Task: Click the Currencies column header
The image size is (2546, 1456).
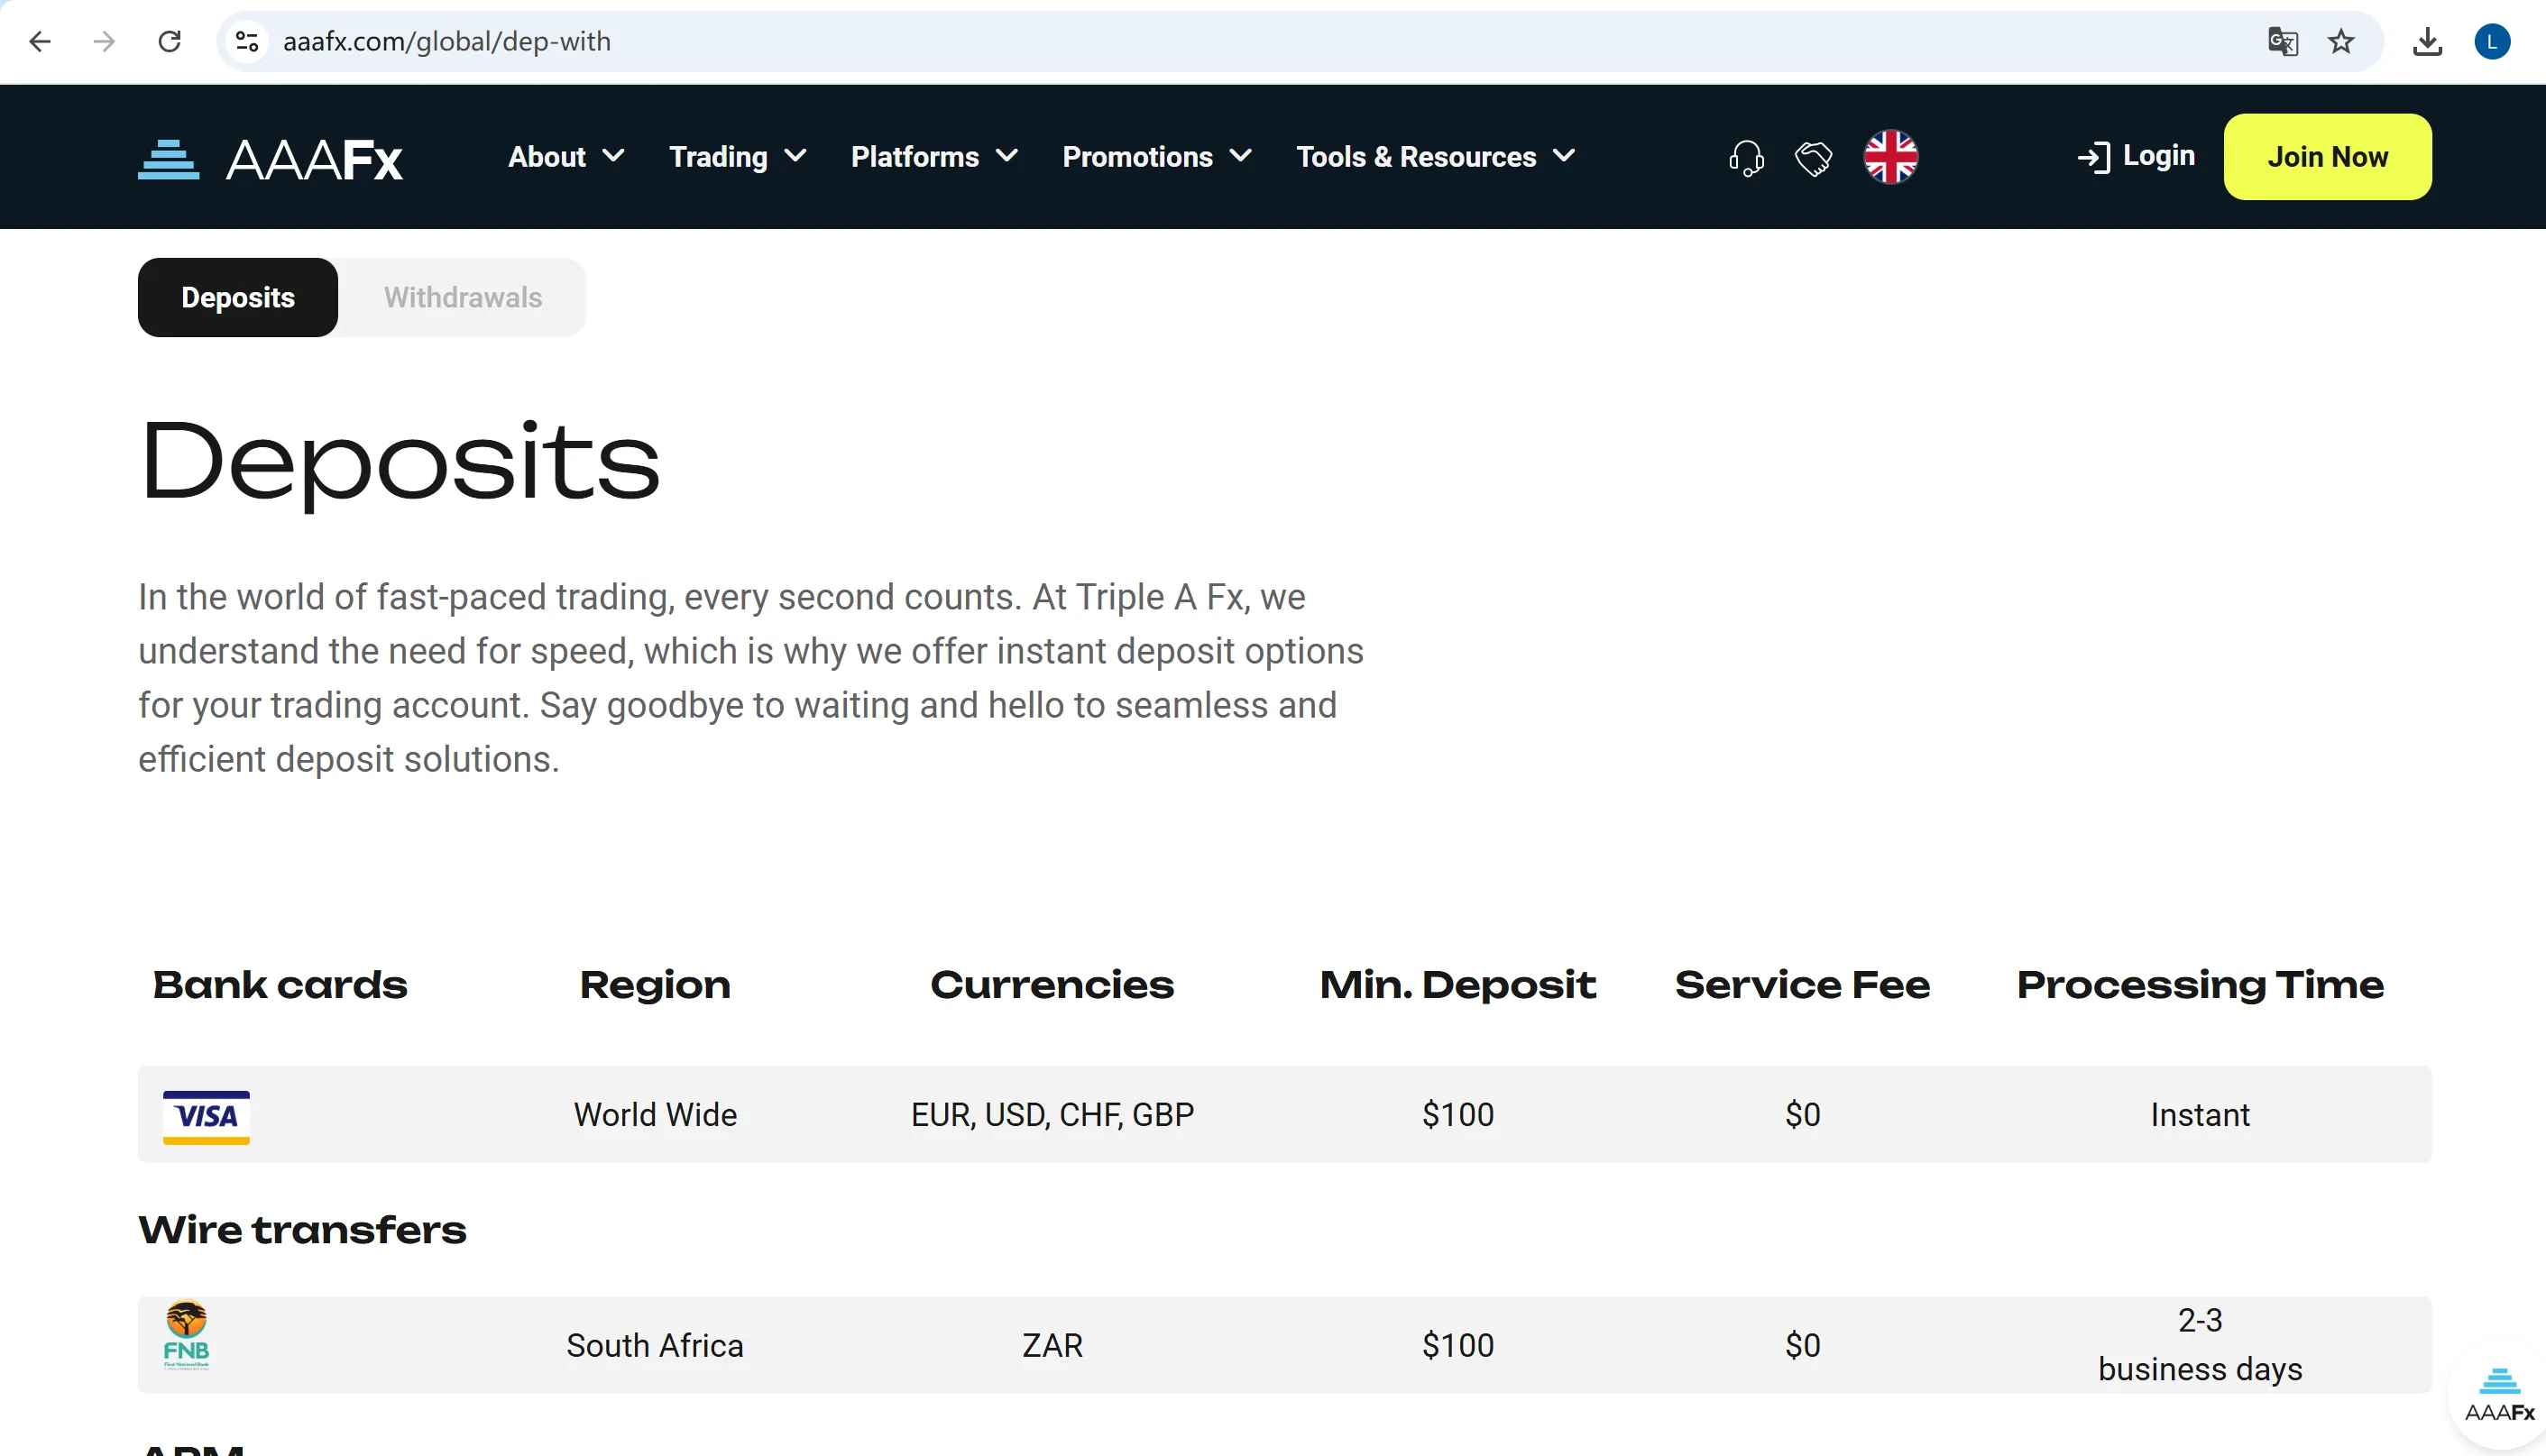Action: (1052, 985)
